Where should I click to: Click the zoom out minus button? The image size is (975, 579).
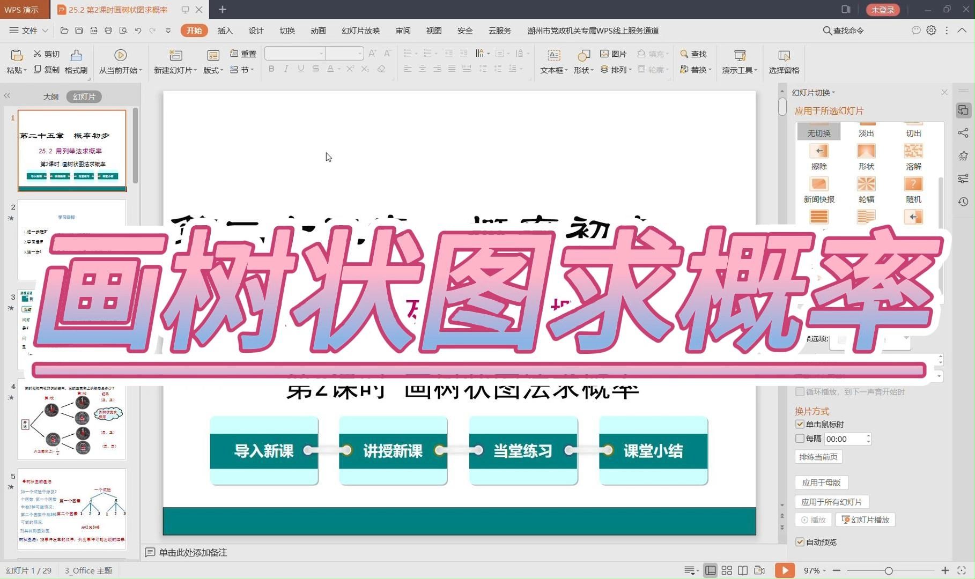pos(837,570)
